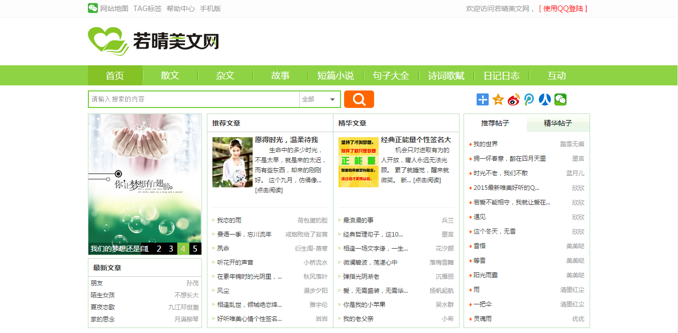Open the article 听花开的声音
Screen dimensions: 678x333
coord(235,263)
